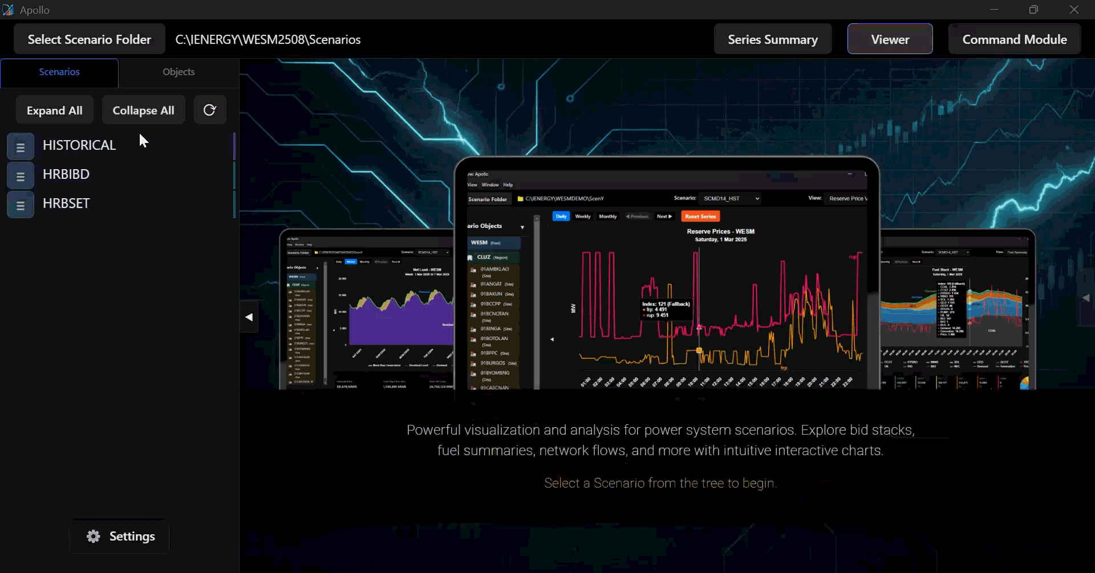Viewport: 1095px width, 573px height.
Task: Click the list icon beside HRBIBD
Action: point(21,175)
